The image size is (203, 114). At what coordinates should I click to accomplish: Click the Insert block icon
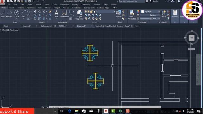click(118, 14)
